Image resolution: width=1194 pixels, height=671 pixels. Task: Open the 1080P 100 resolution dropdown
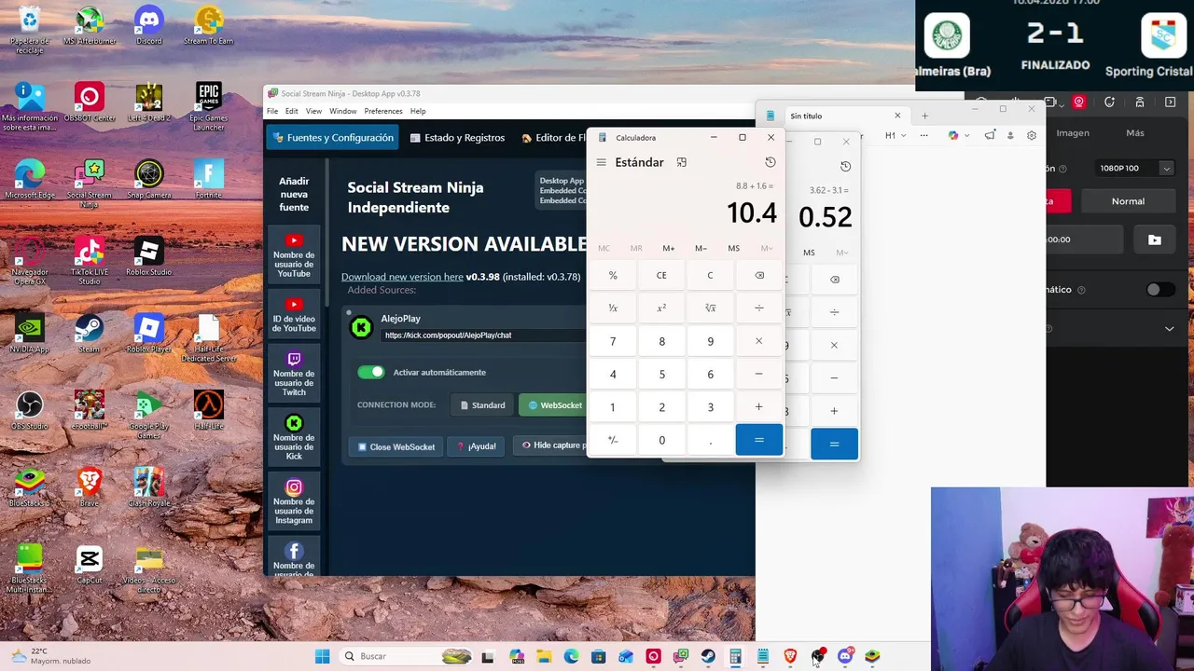pyautogui.click(x=1134, y=168)
